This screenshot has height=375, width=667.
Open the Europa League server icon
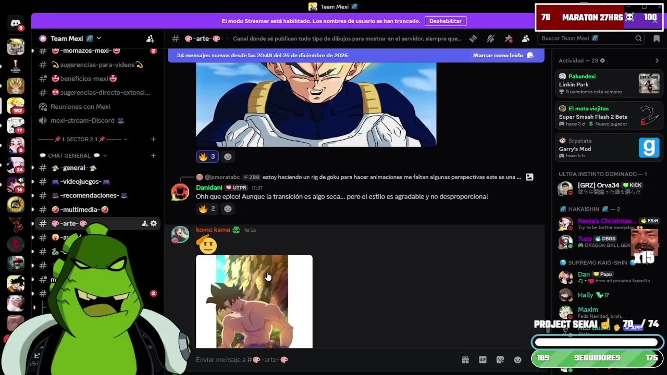tap(16, 66)
